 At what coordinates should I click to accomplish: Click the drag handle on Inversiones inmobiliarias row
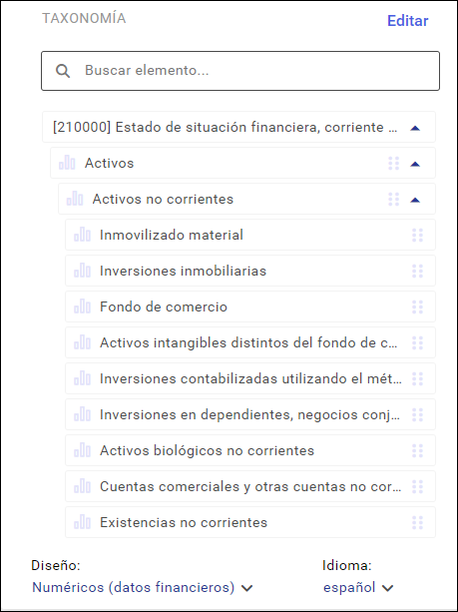click(x=417, y=271)
